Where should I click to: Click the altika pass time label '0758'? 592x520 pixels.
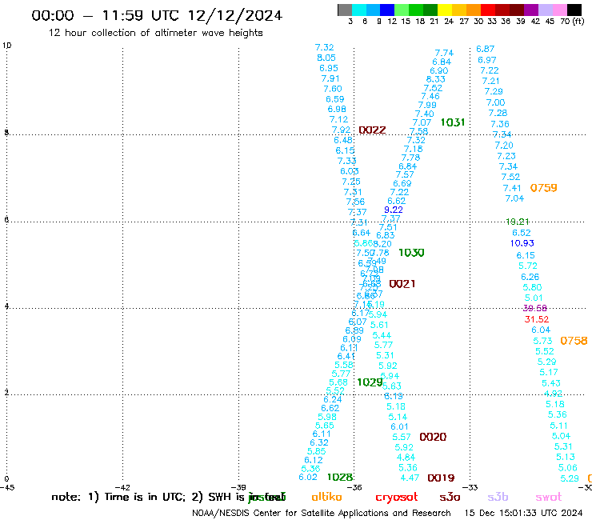click(574, 341)
